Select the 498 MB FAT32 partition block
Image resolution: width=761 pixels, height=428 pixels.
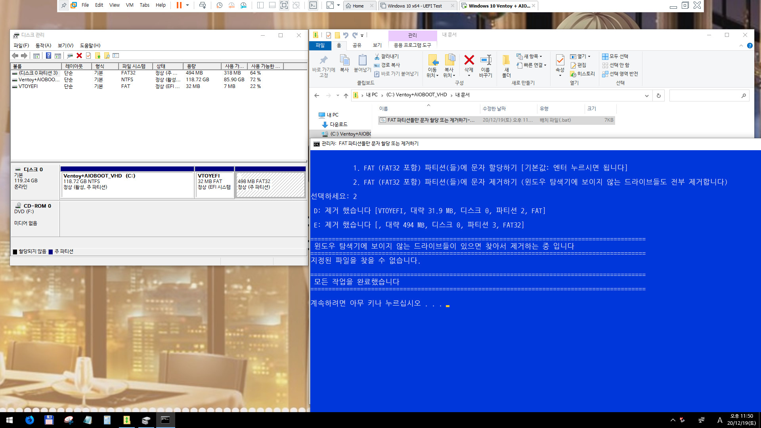point(270,185)
